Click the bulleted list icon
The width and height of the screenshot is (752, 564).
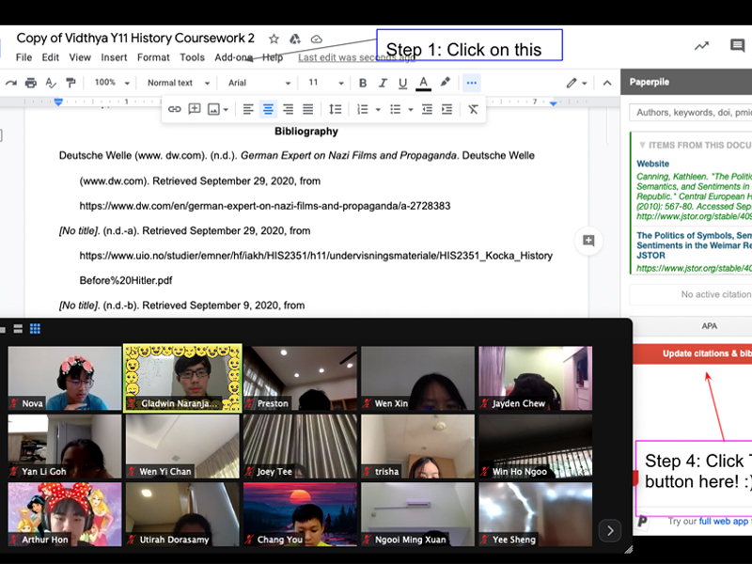pyautogui.click(x=395, y=109)
